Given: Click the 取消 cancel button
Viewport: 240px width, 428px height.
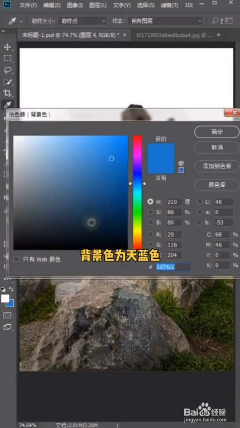Looking at the screenshot, I should click(217, 148).
